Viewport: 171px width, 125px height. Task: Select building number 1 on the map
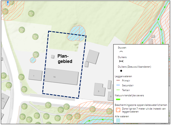(x=35, y=75)
